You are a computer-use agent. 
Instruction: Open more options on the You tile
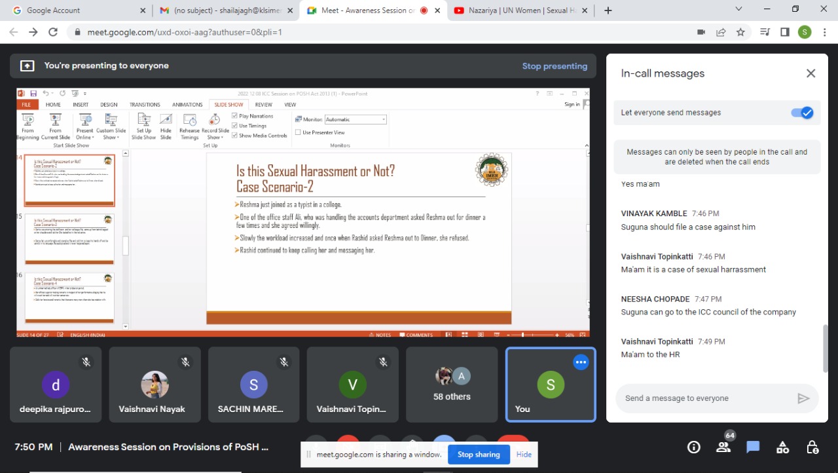(581, 362)
